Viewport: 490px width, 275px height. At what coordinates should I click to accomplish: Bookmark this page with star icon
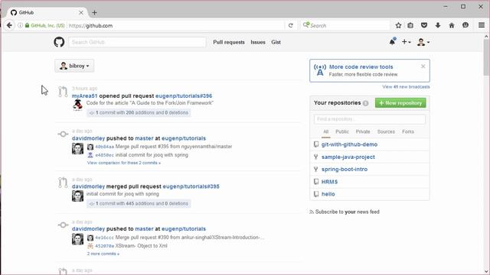(398, 25)
